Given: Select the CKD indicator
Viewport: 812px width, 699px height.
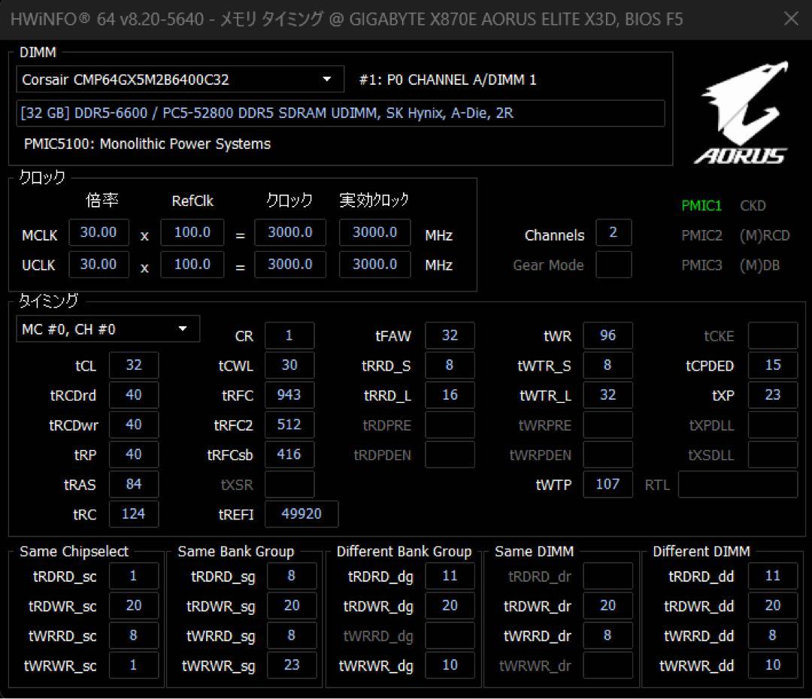Looking at the screenshot, I should click(x=753, y=205).
